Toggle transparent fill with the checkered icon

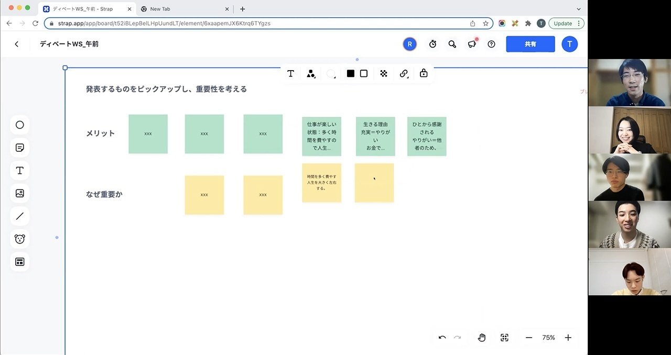click(383, 73)
